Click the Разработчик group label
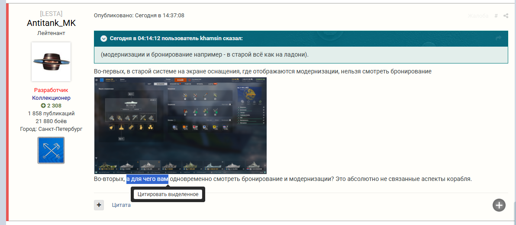Viewport: 516px width, 225px height. click(51, 90)
